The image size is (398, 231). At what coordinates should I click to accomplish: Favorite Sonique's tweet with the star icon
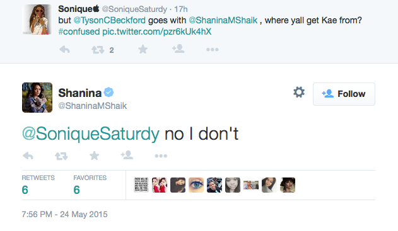(143, 49)
